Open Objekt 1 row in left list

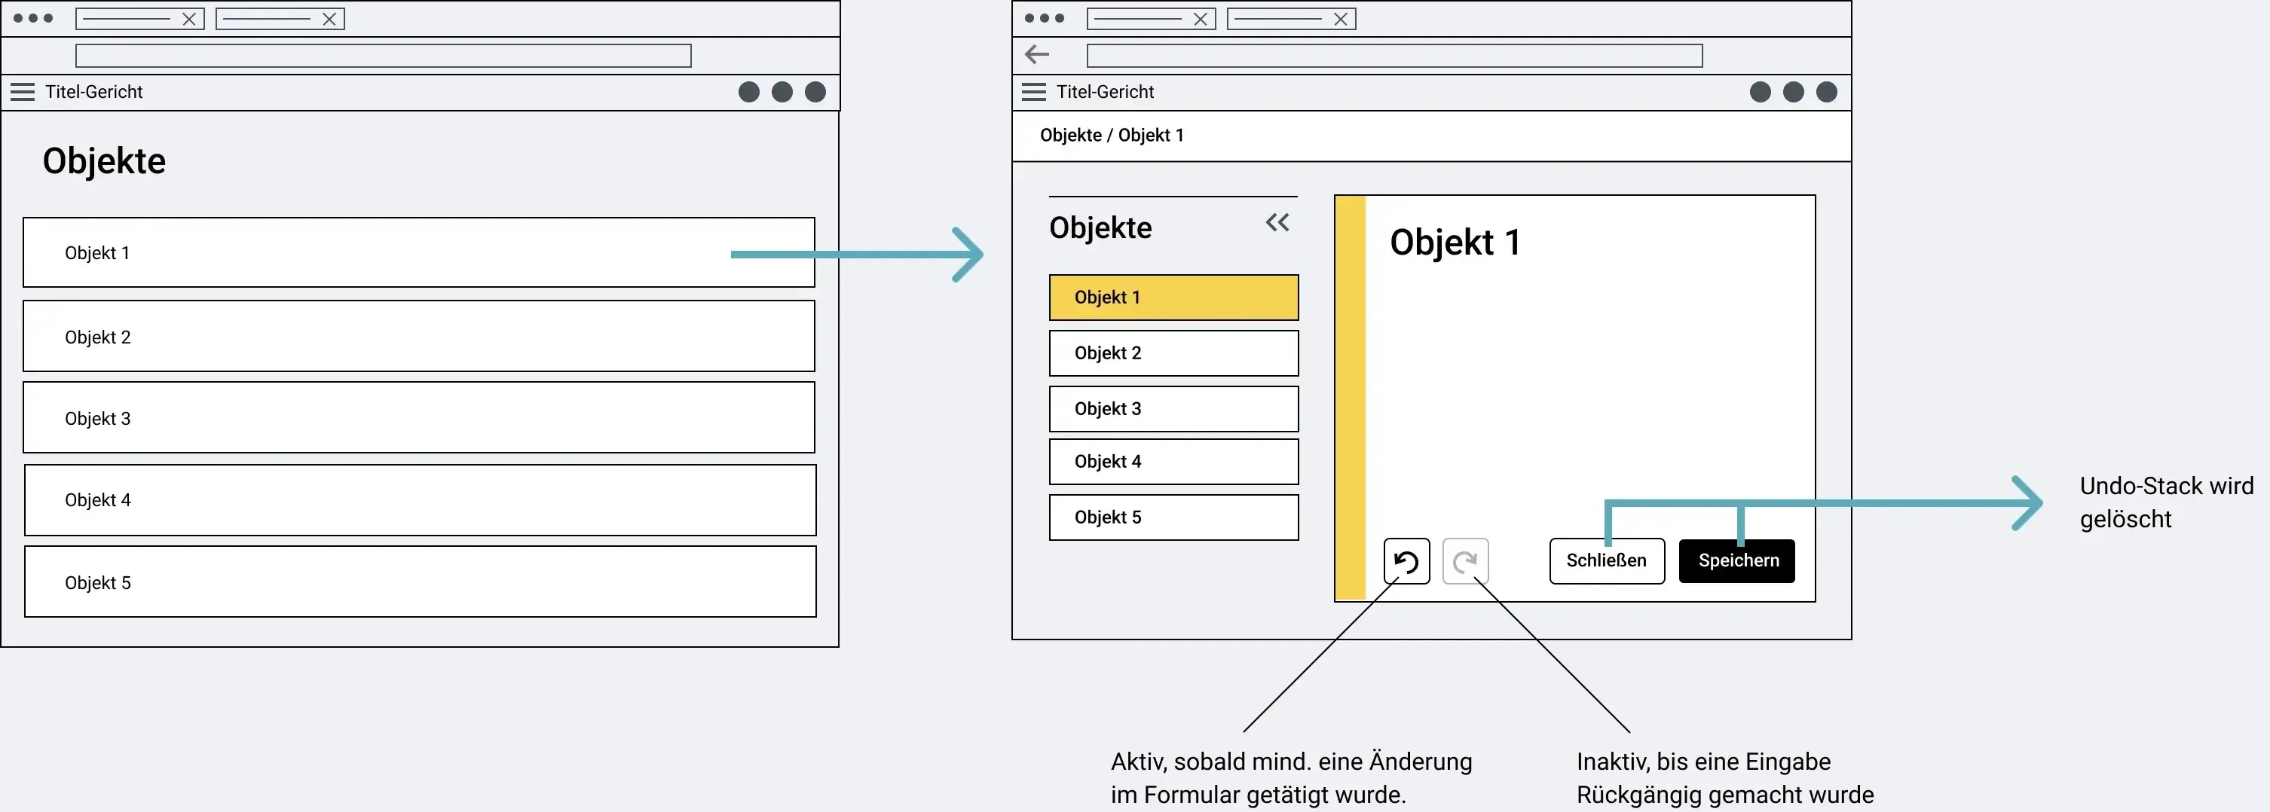coord(418,253)
